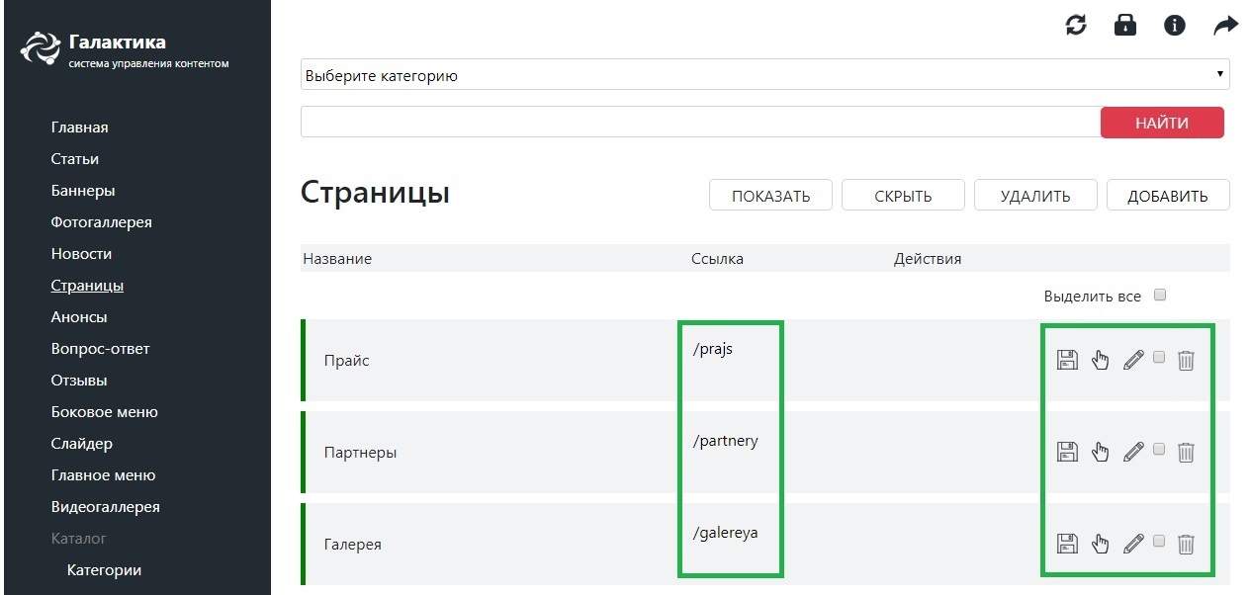
Task: Edit the Прайс page with pencil icon
Action: (1133, 360)
